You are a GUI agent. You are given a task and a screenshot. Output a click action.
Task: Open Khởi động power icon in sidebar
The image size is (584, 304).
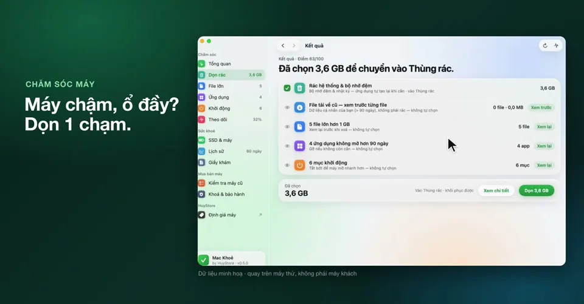201,108
